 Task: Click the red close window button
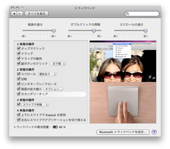coord(12,8)
